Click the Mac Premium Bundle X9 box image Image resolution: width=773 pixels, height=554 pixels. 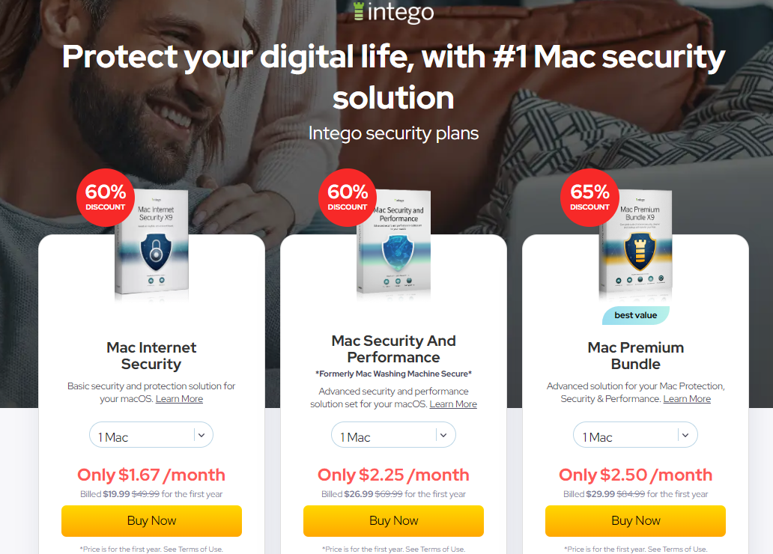(x=636, y=243)
